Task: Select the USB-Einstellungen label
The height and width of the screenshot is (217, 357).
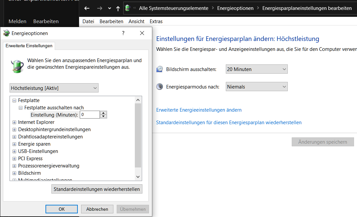Action: pyautogui.click(x=38, y=151)
